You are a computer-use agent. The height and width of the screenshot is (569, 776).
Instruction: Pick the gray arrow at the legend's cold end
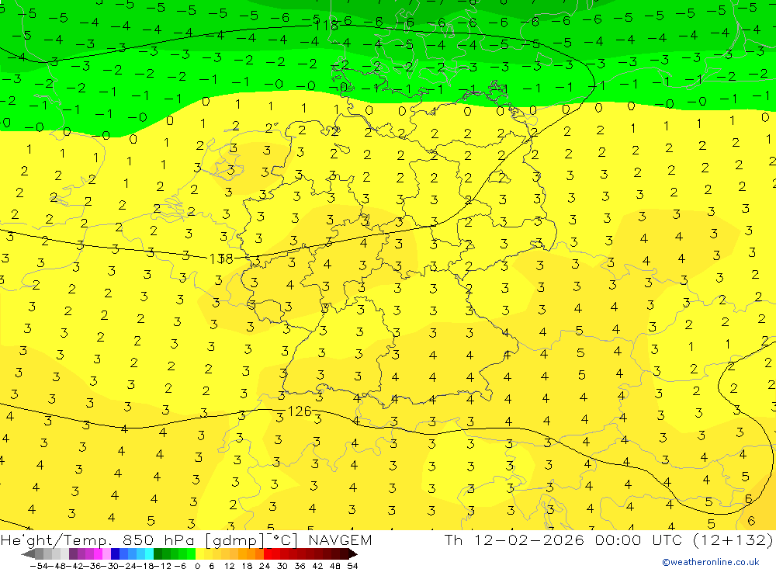click(29, 554)
